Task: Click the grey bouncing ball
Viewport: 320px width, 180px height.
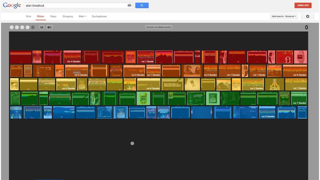Action: click(x=132, y=143)
